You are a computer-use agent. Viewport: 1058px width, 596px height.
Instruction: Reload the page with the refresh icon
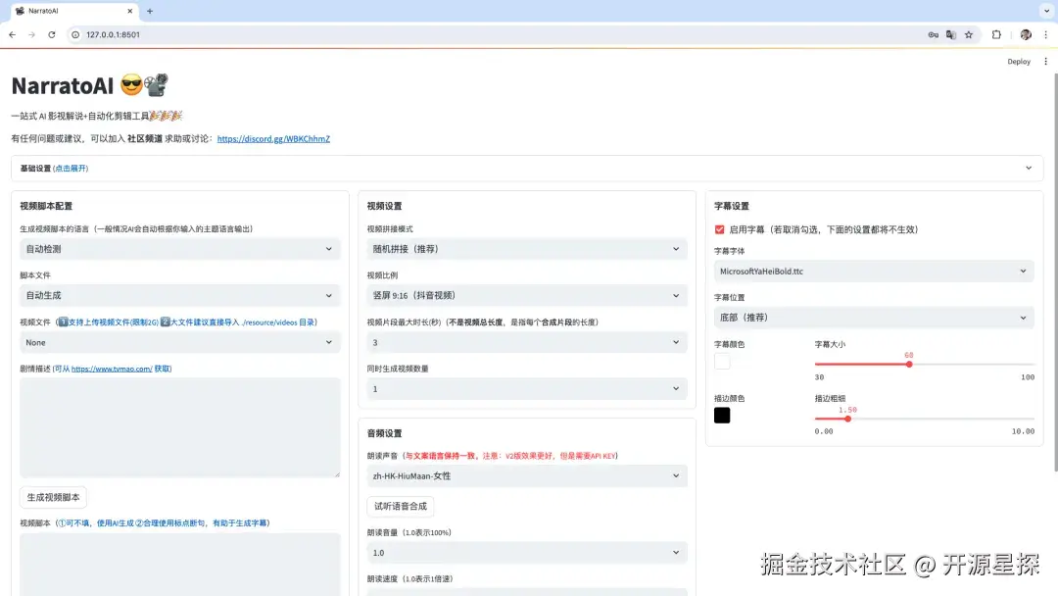point(51,34)
